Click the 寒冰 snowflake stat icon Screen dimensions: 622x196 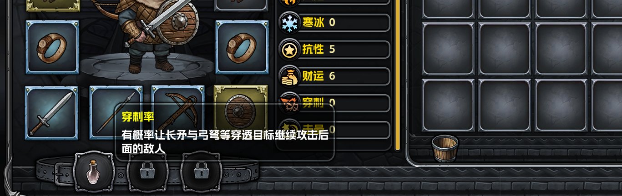(x=289, y=22)
